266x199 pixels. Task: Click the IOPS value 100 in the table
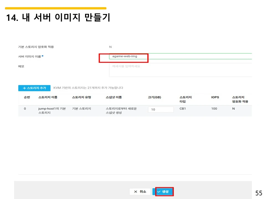pos(214,109)
